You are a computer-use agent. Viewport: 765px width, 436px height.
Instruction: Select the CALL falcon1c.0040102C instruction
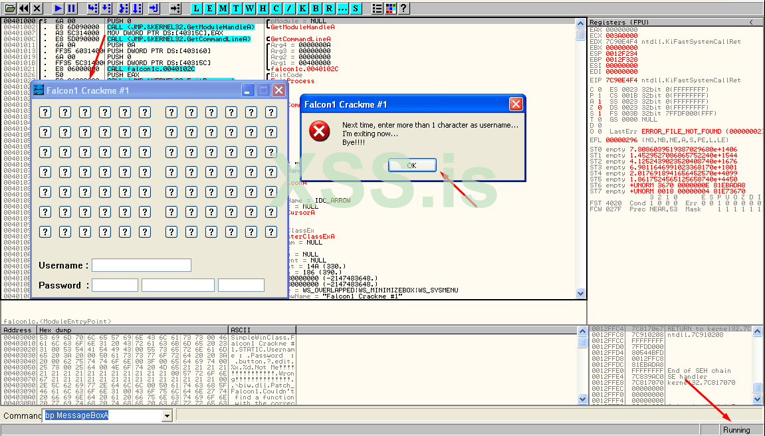pyautogui.click(x=151, y=69)
